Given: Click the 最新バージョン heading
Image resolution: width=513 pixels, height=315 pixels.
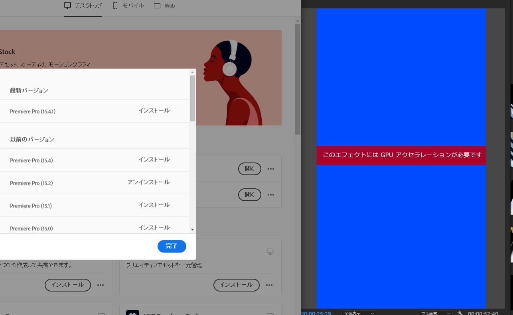Looking at the screenshot, I should click(x=29, y=90).
